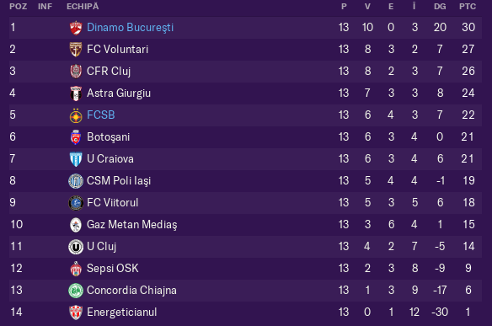This screenshot has width=492, height=326.
Task: Click the FC Viitorul club crest
Action: 76,203
